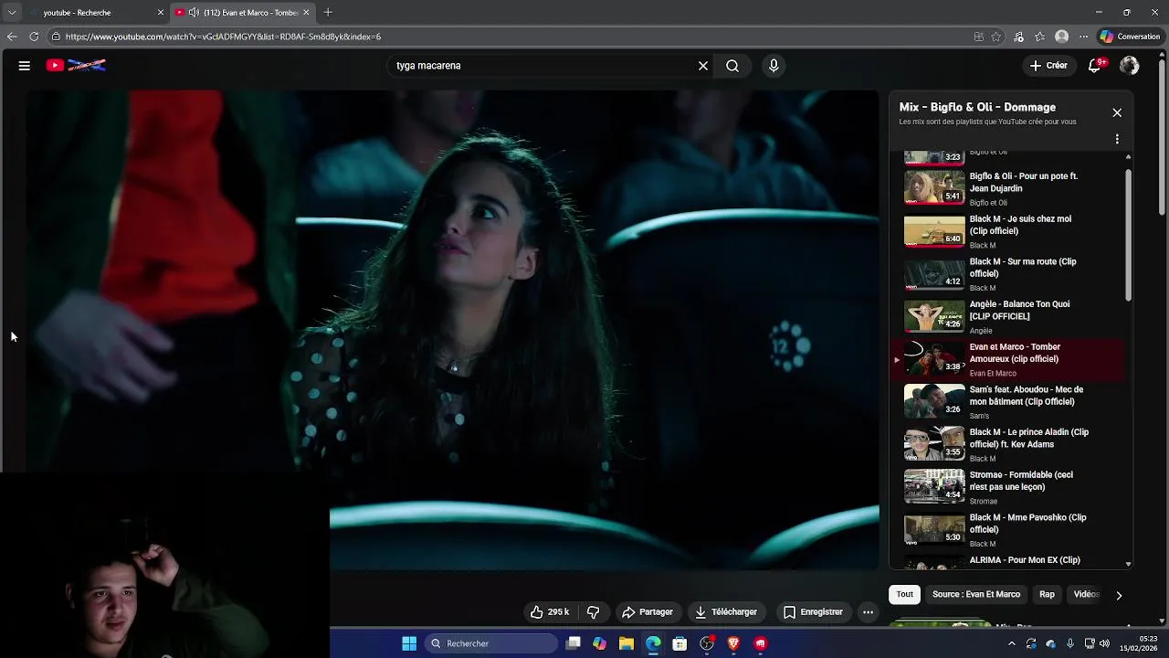
Task: Dislike the video
Action: tap(594, 612)
